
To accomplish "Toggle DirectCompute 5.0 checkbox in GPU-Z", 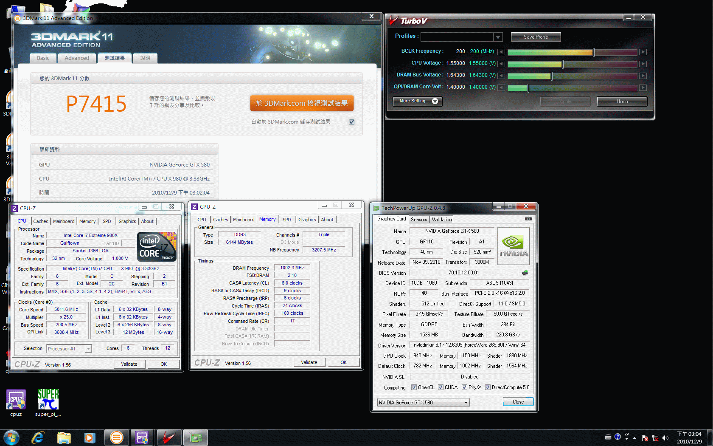I will tap(488, 387).
